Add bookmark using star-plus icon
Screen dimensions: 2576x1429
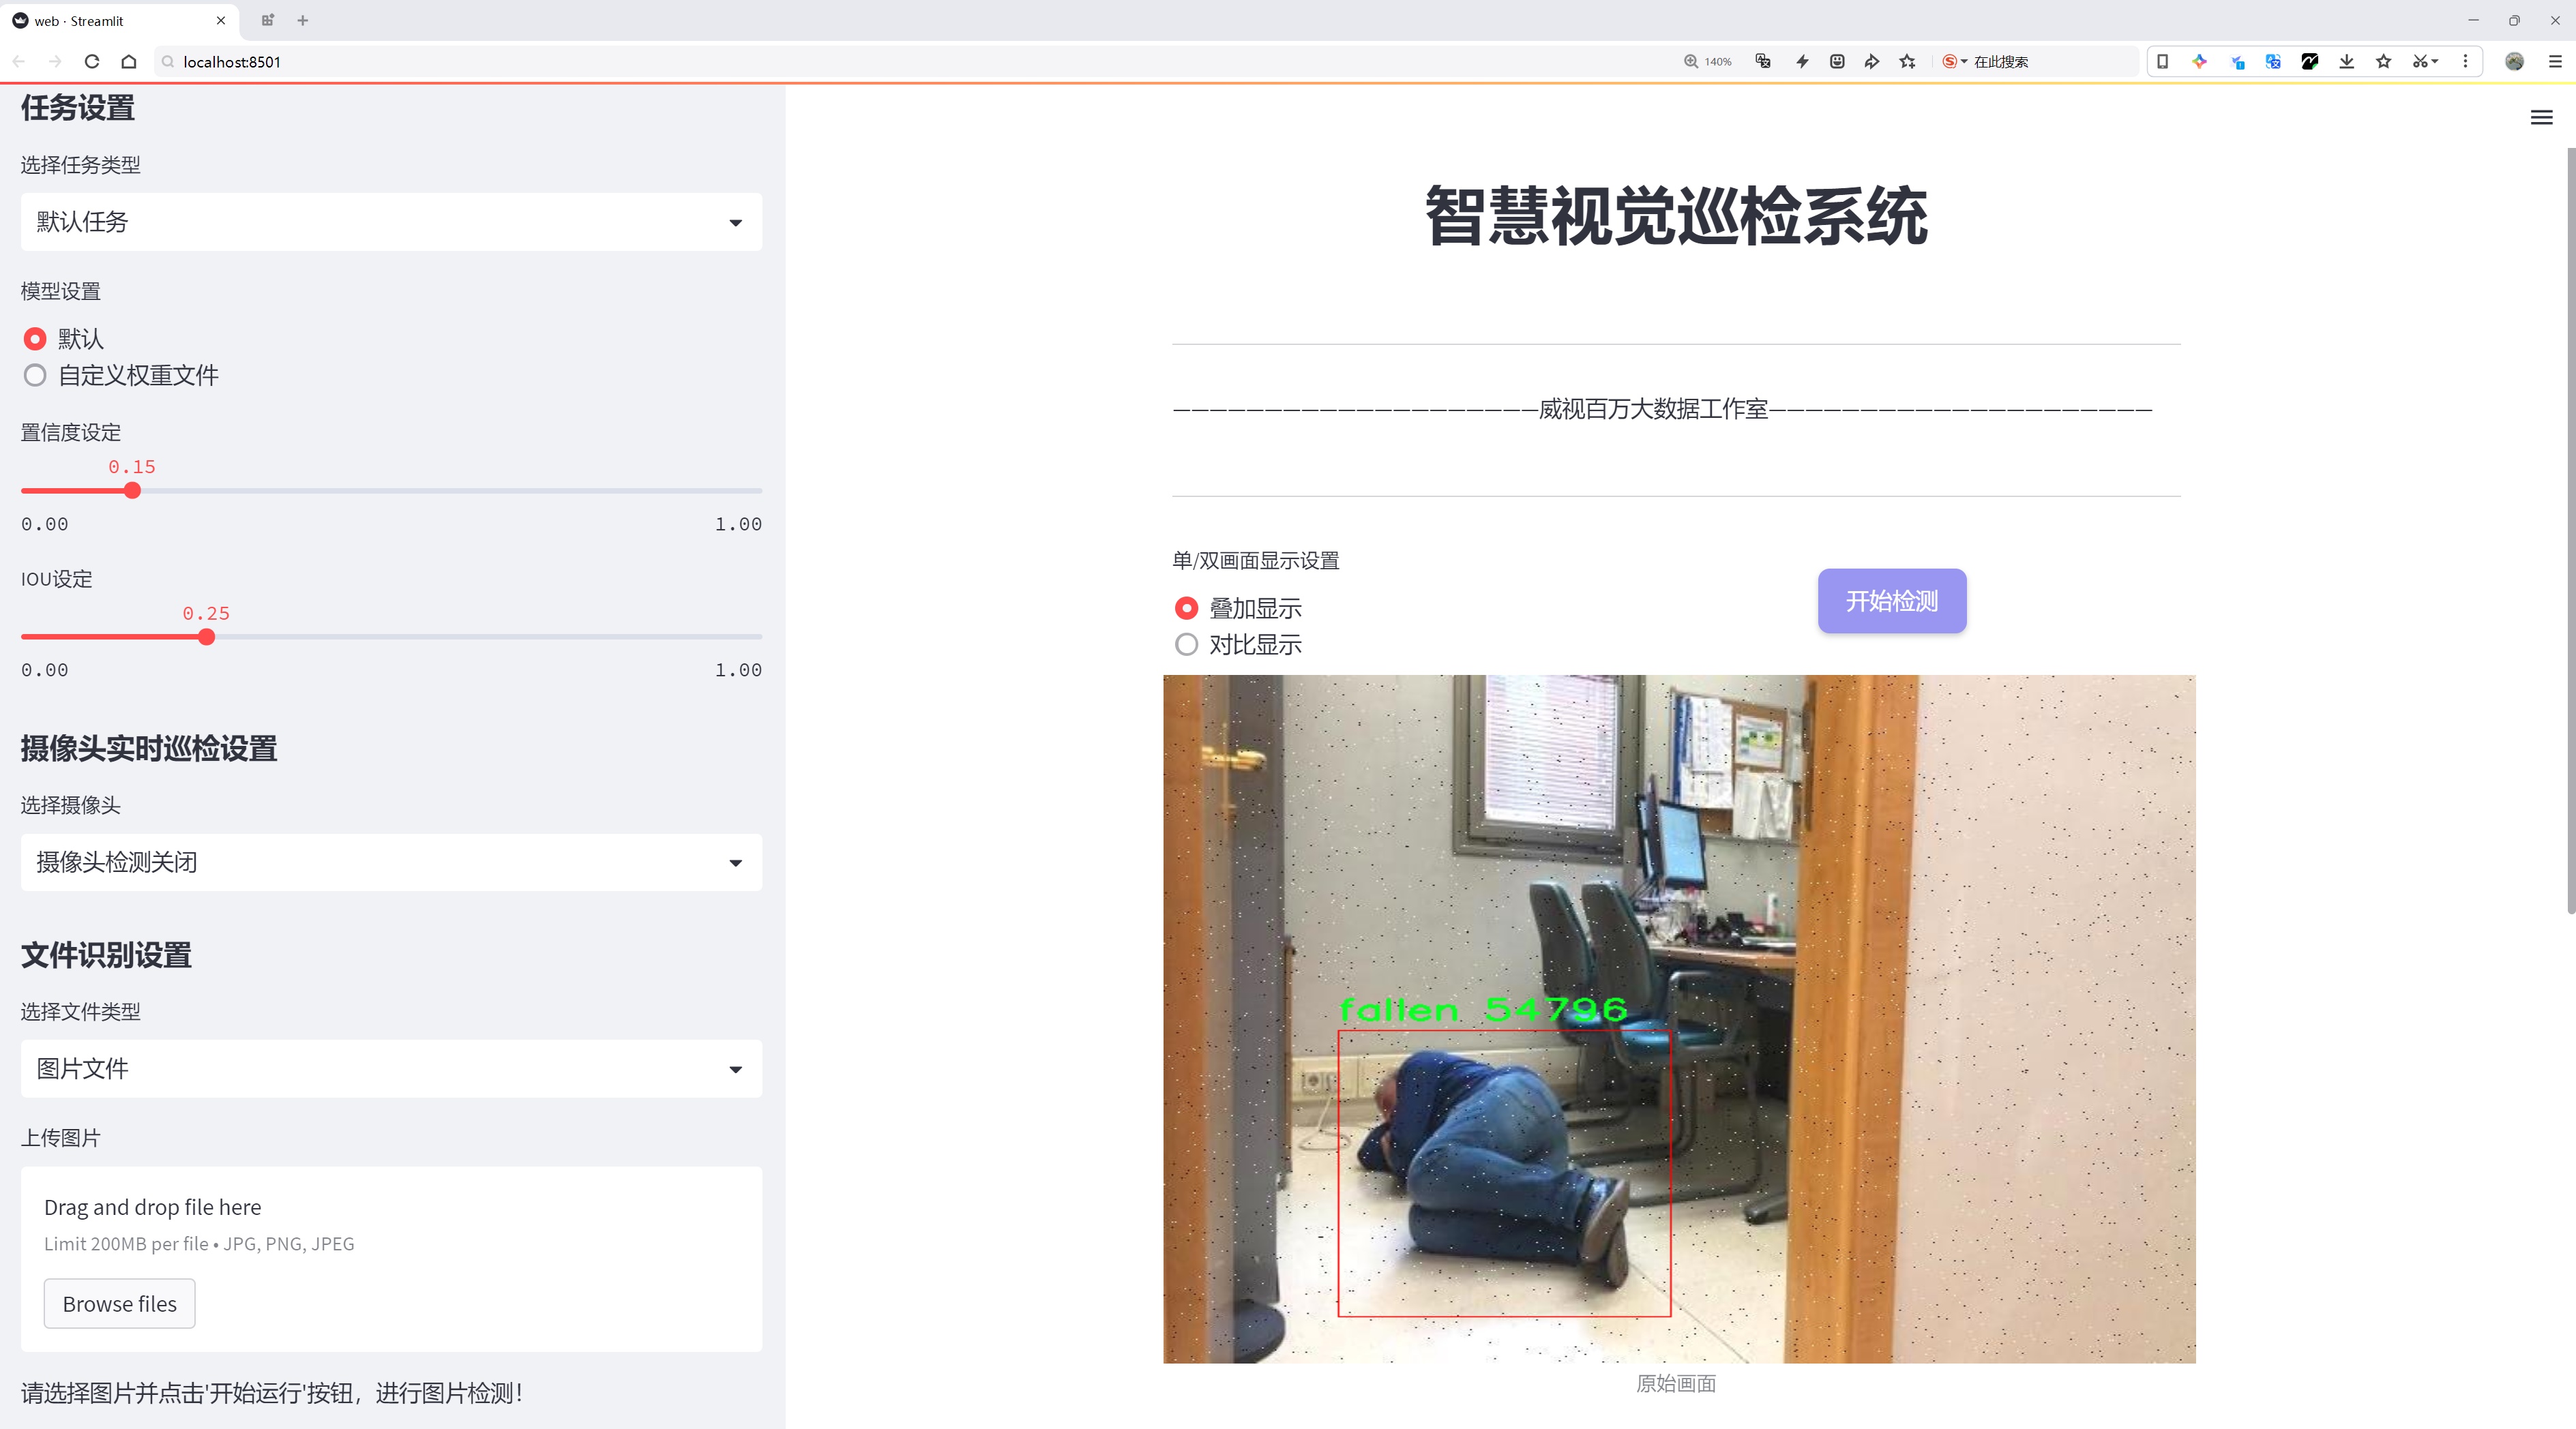point(1908,62)
